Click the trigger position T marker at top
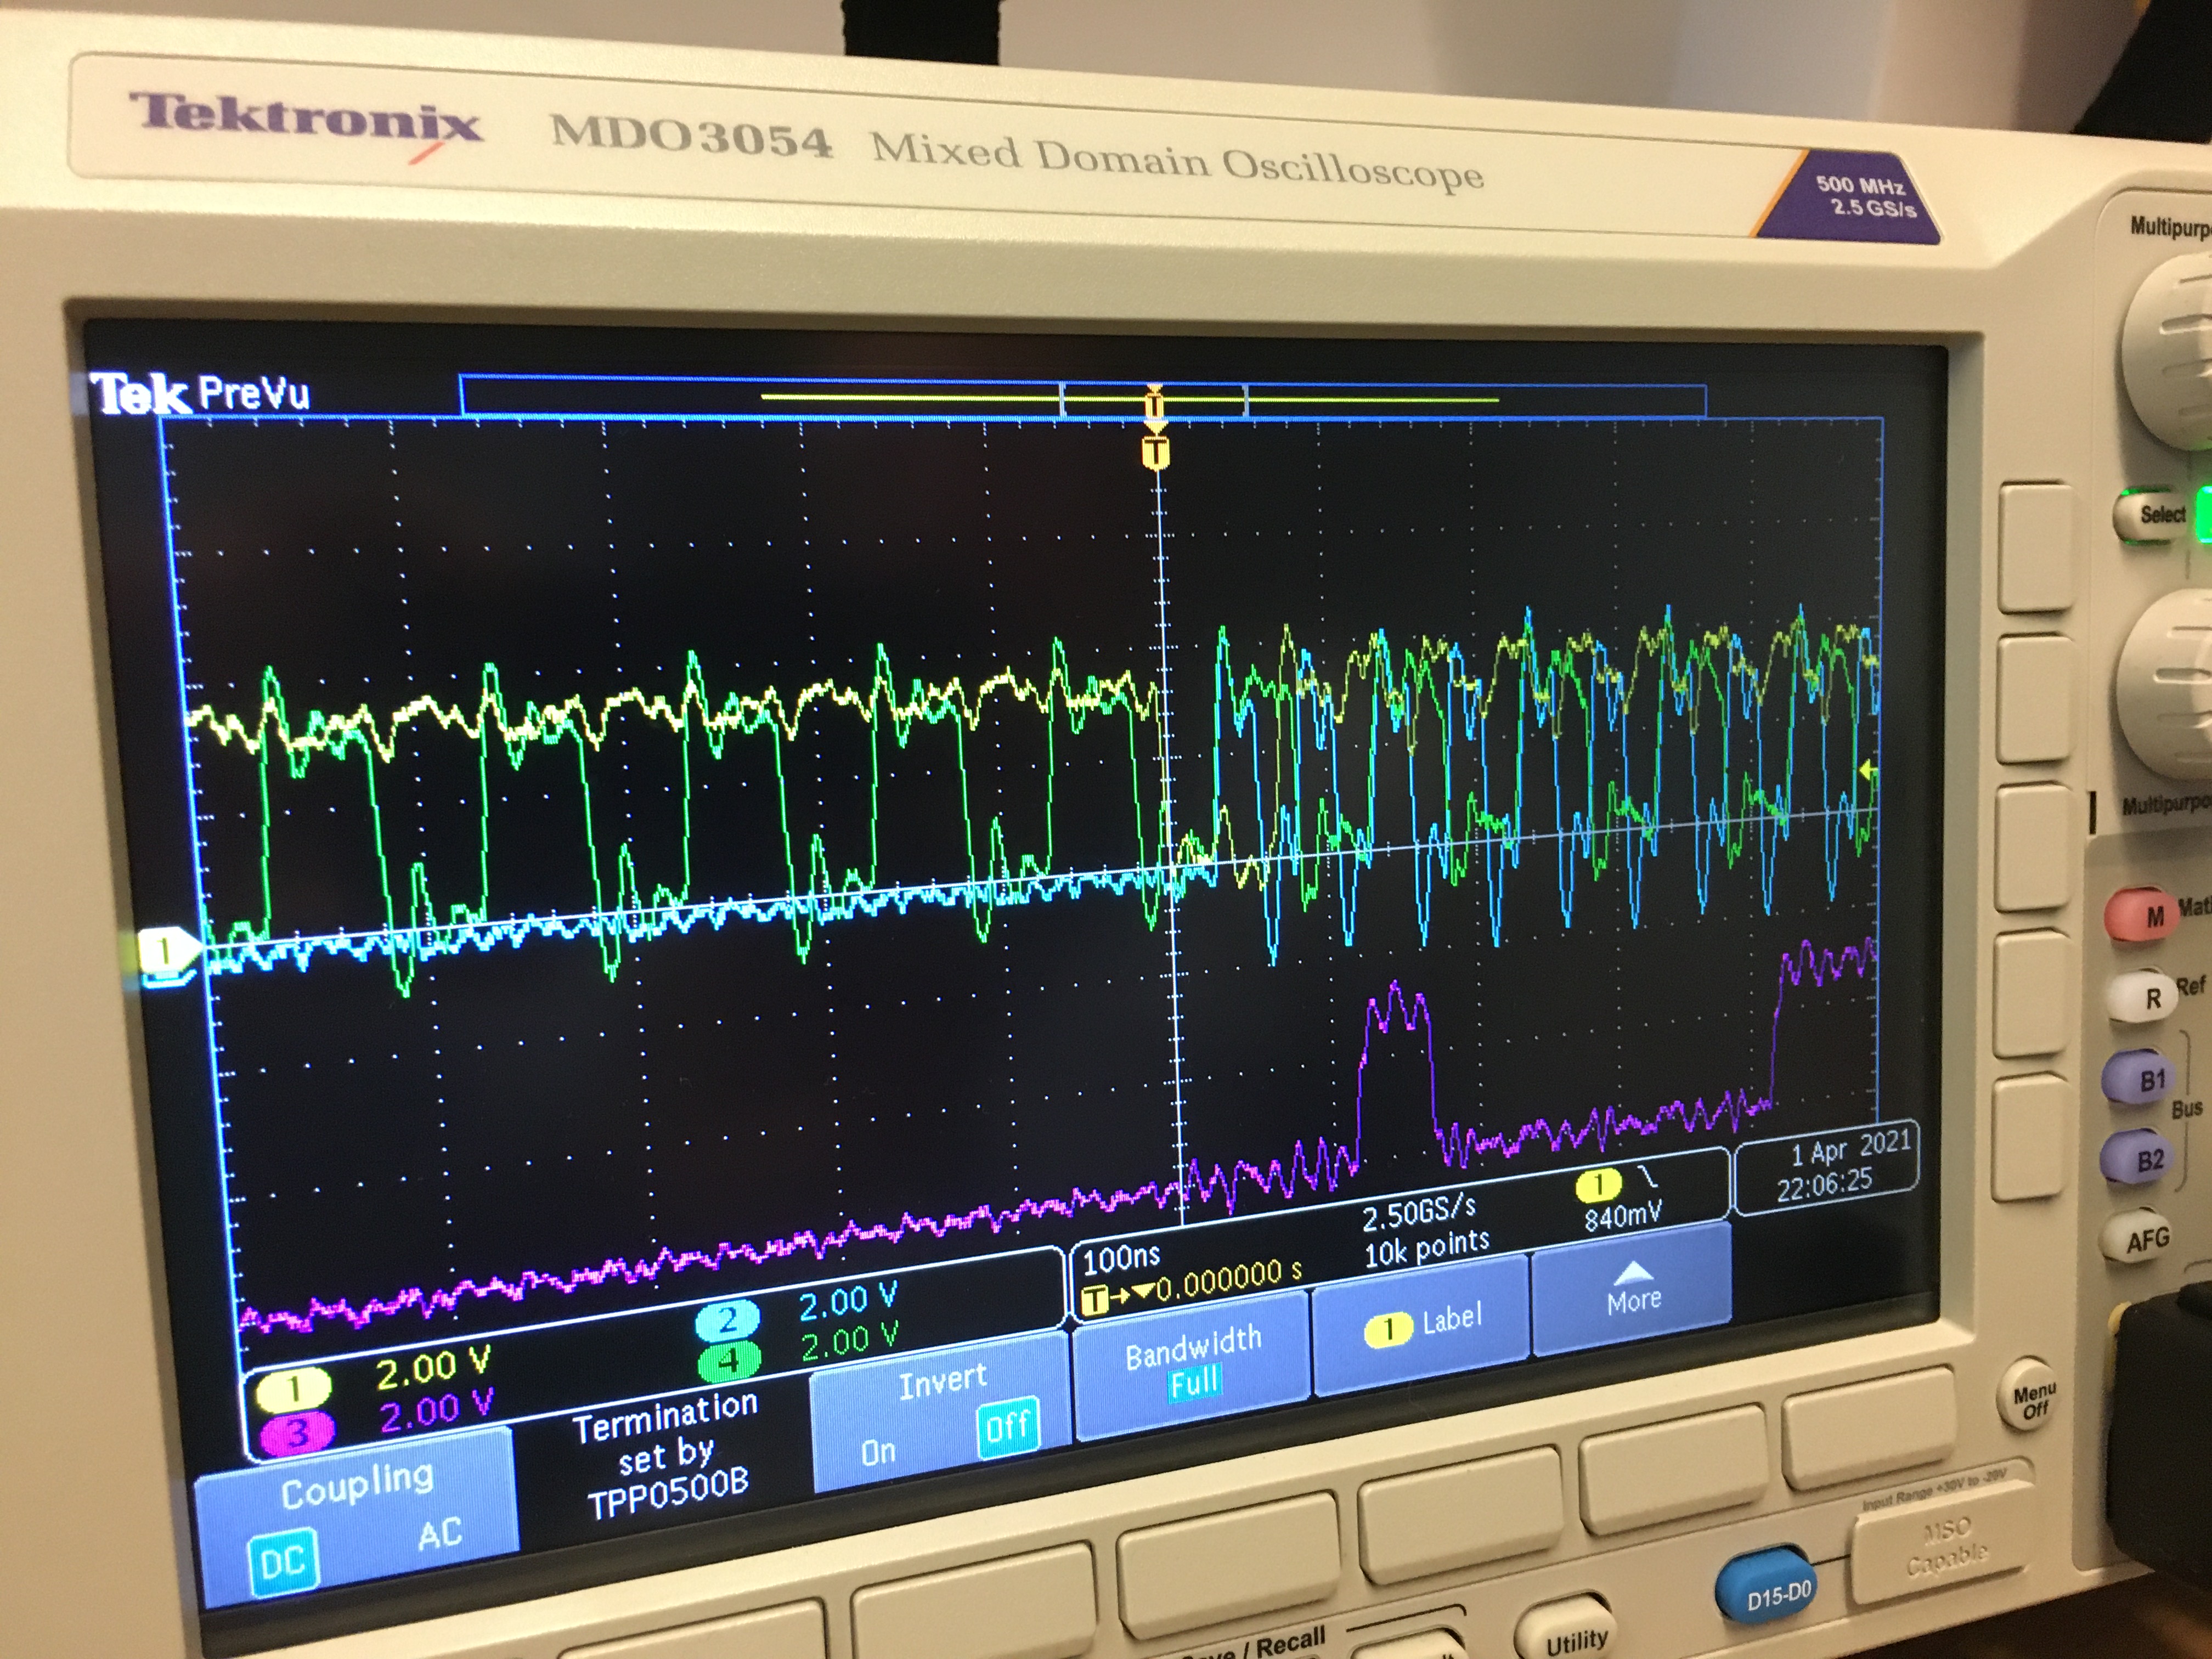The height and width of the screenshot is (1659, 2212). [x=1155, y=452]
